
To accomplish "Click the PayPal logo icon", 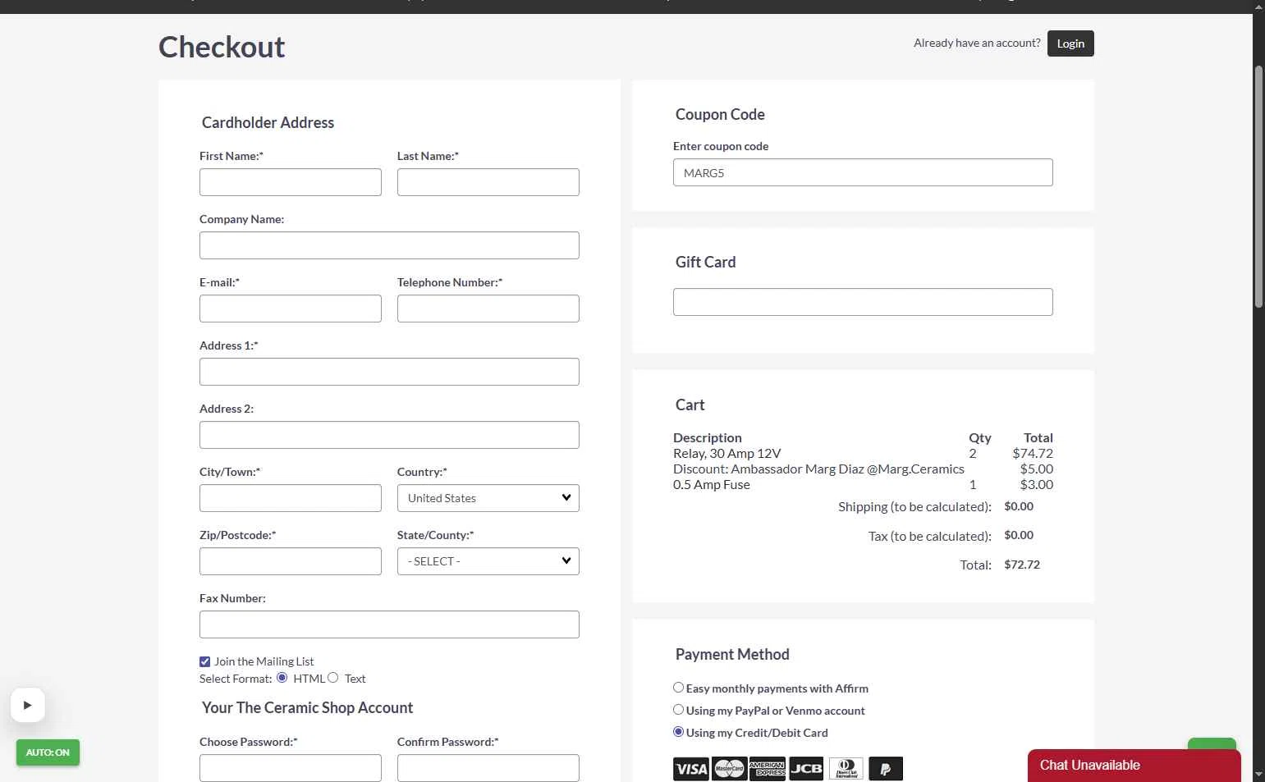I will coord(886,769).
